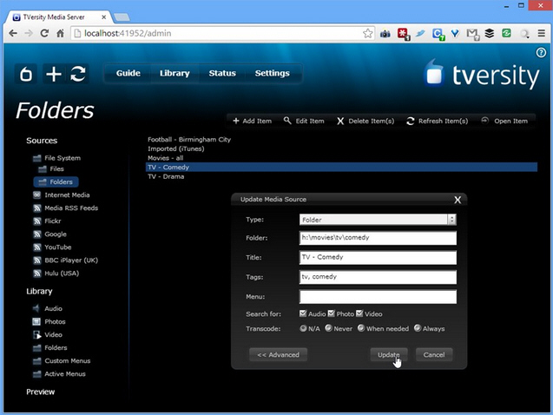Click the red LastPass extension icon
This screenshot has height=415, width=553.
pyautogui.click(x=403, y=34)
